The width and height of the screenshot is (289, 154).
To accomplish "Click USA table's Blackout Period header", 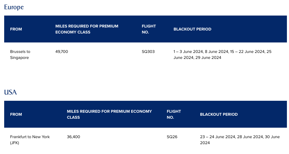I will tap(219, 114).
